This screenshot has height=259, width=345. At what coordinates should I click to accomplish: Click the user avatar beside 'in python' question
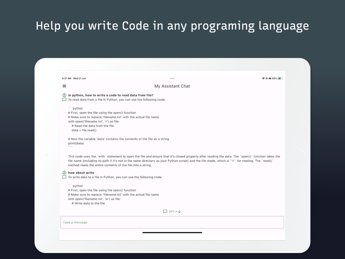[64, 95]
